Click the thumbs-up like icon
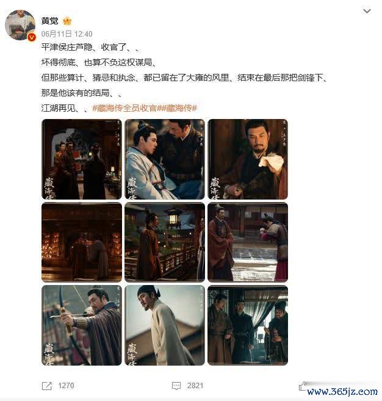Image resolution: width=382 pixels, height=401 pixels. 303,386
